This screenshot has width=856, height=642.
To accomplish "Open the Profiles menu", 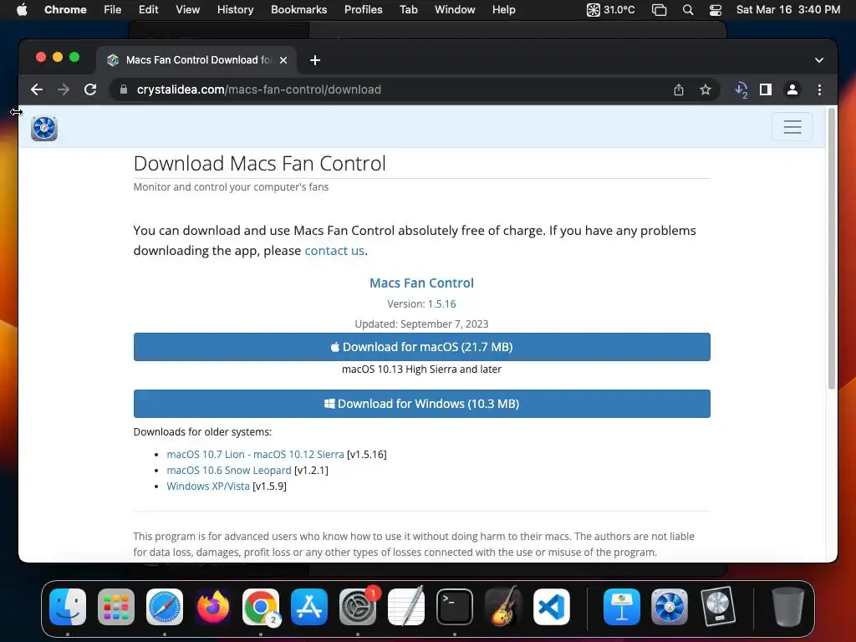I will coord(363,10).
